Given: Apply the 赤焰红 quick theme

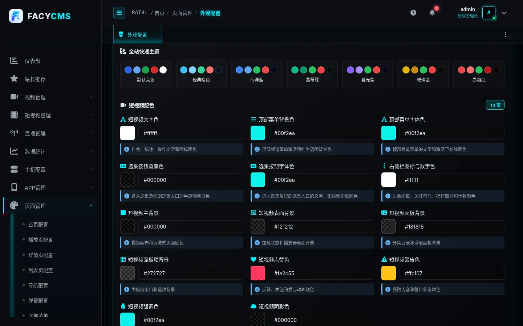Looking at the screenshot, I should (x=479, y=74).
